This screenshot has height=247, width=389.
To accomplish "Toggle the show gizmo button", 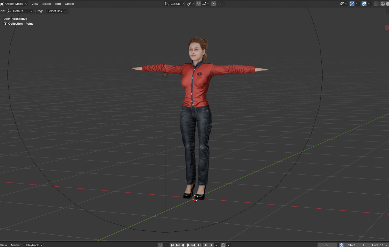I will pyautogui.click(x=352, y=4).
